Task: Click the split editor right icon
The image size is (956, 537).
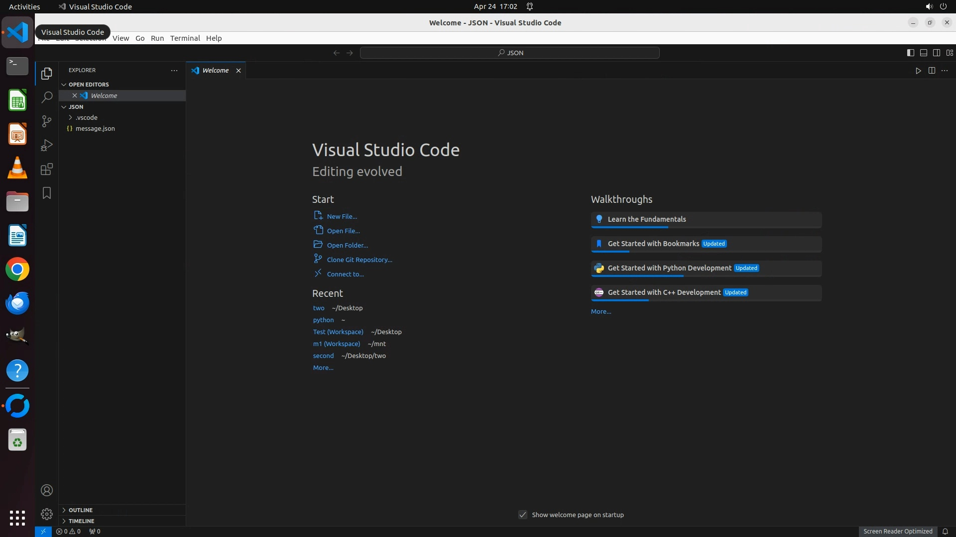Action: [932, 71]
